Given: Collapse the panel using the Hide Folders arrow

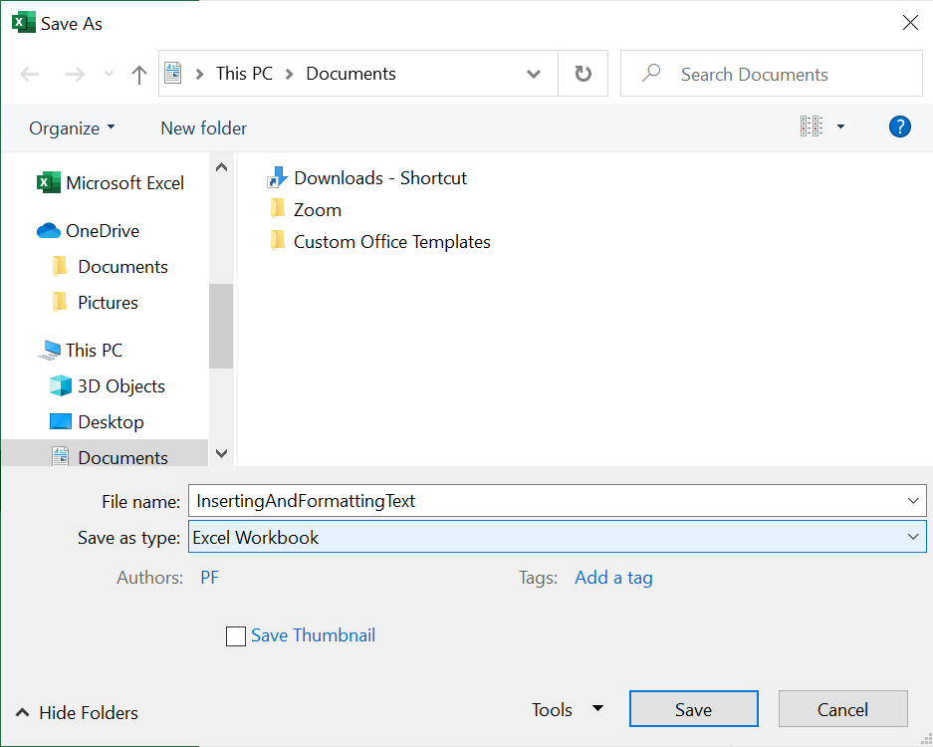Looking at the screenshot, I should point(22,712).
